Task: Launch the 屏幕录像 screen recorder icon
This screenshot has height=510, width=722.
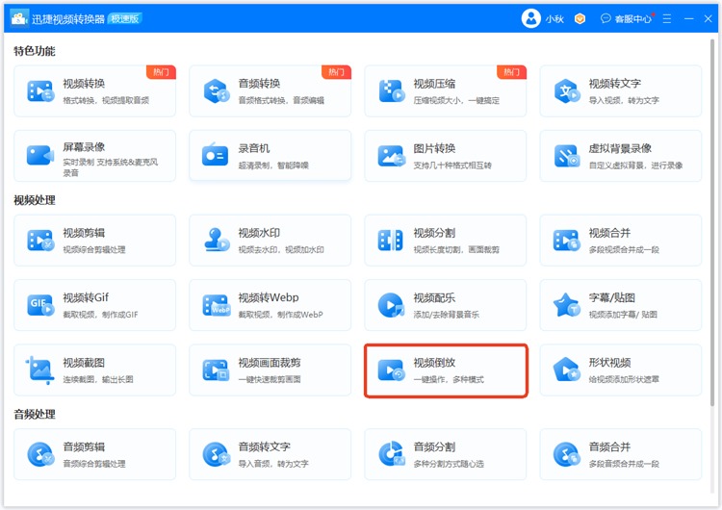Action: (x=40, y=156)
